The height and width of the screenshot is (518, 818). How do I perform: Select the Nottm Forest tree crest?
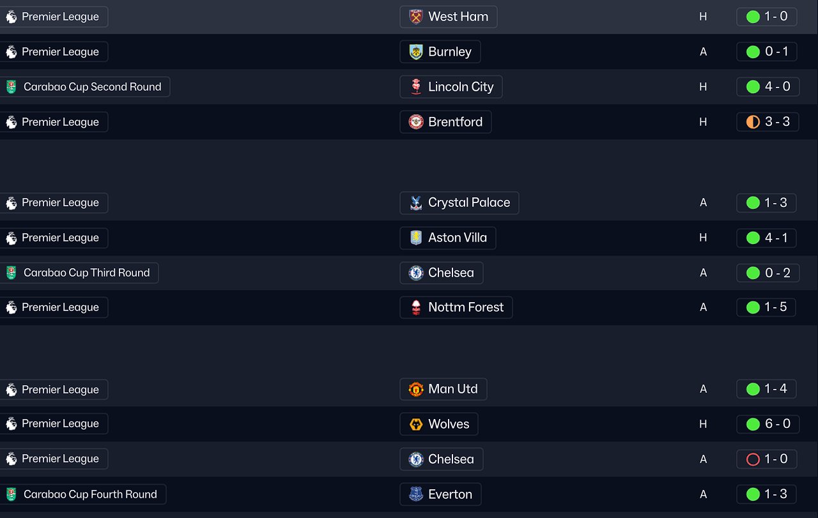tap(416, 308)
